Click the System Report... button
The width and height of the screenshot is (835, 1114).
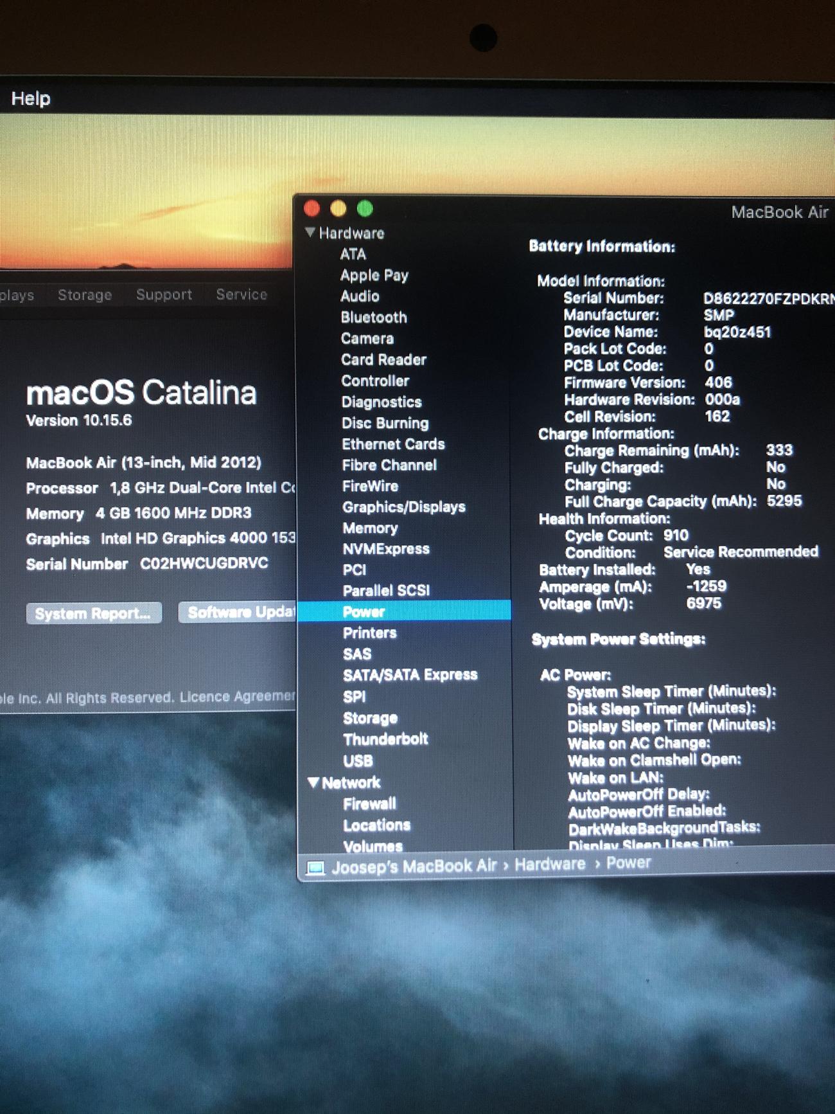click(94, 613)
